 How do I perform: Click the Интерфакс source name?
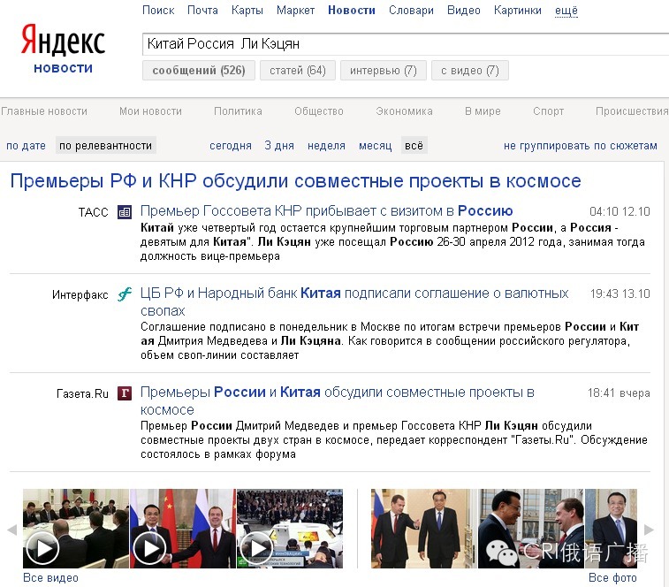point(80,295)
